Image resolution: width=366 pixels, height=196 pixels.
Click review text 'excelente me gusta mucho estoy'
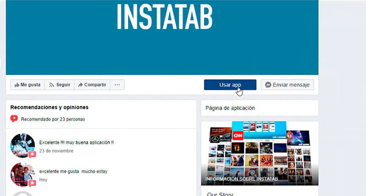[73, 171]
